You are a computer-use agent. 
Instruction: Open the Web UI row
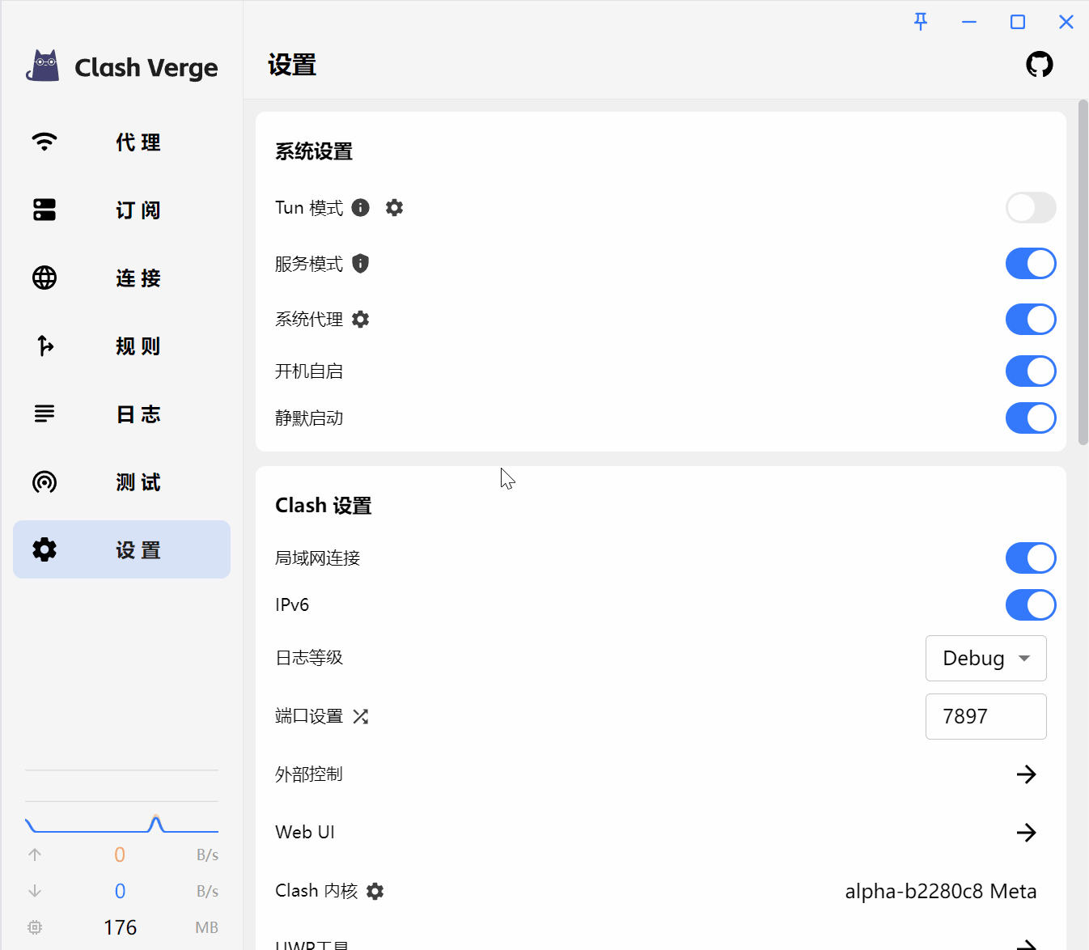click(661, 833)
